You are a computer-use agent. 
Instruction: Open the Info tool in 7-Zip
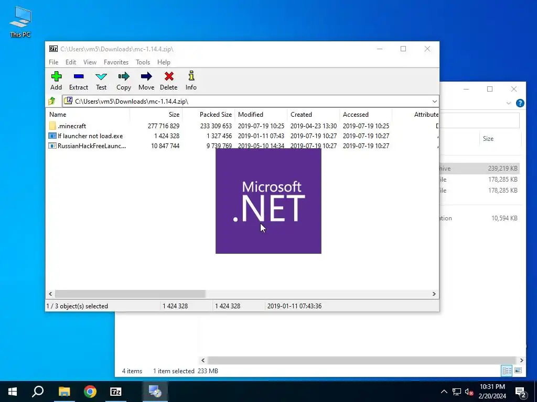(191, 81)
